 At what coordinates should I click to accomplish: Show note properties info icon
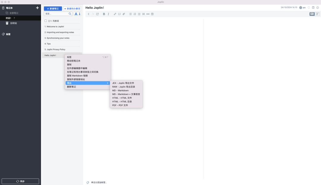click(317, 7)
